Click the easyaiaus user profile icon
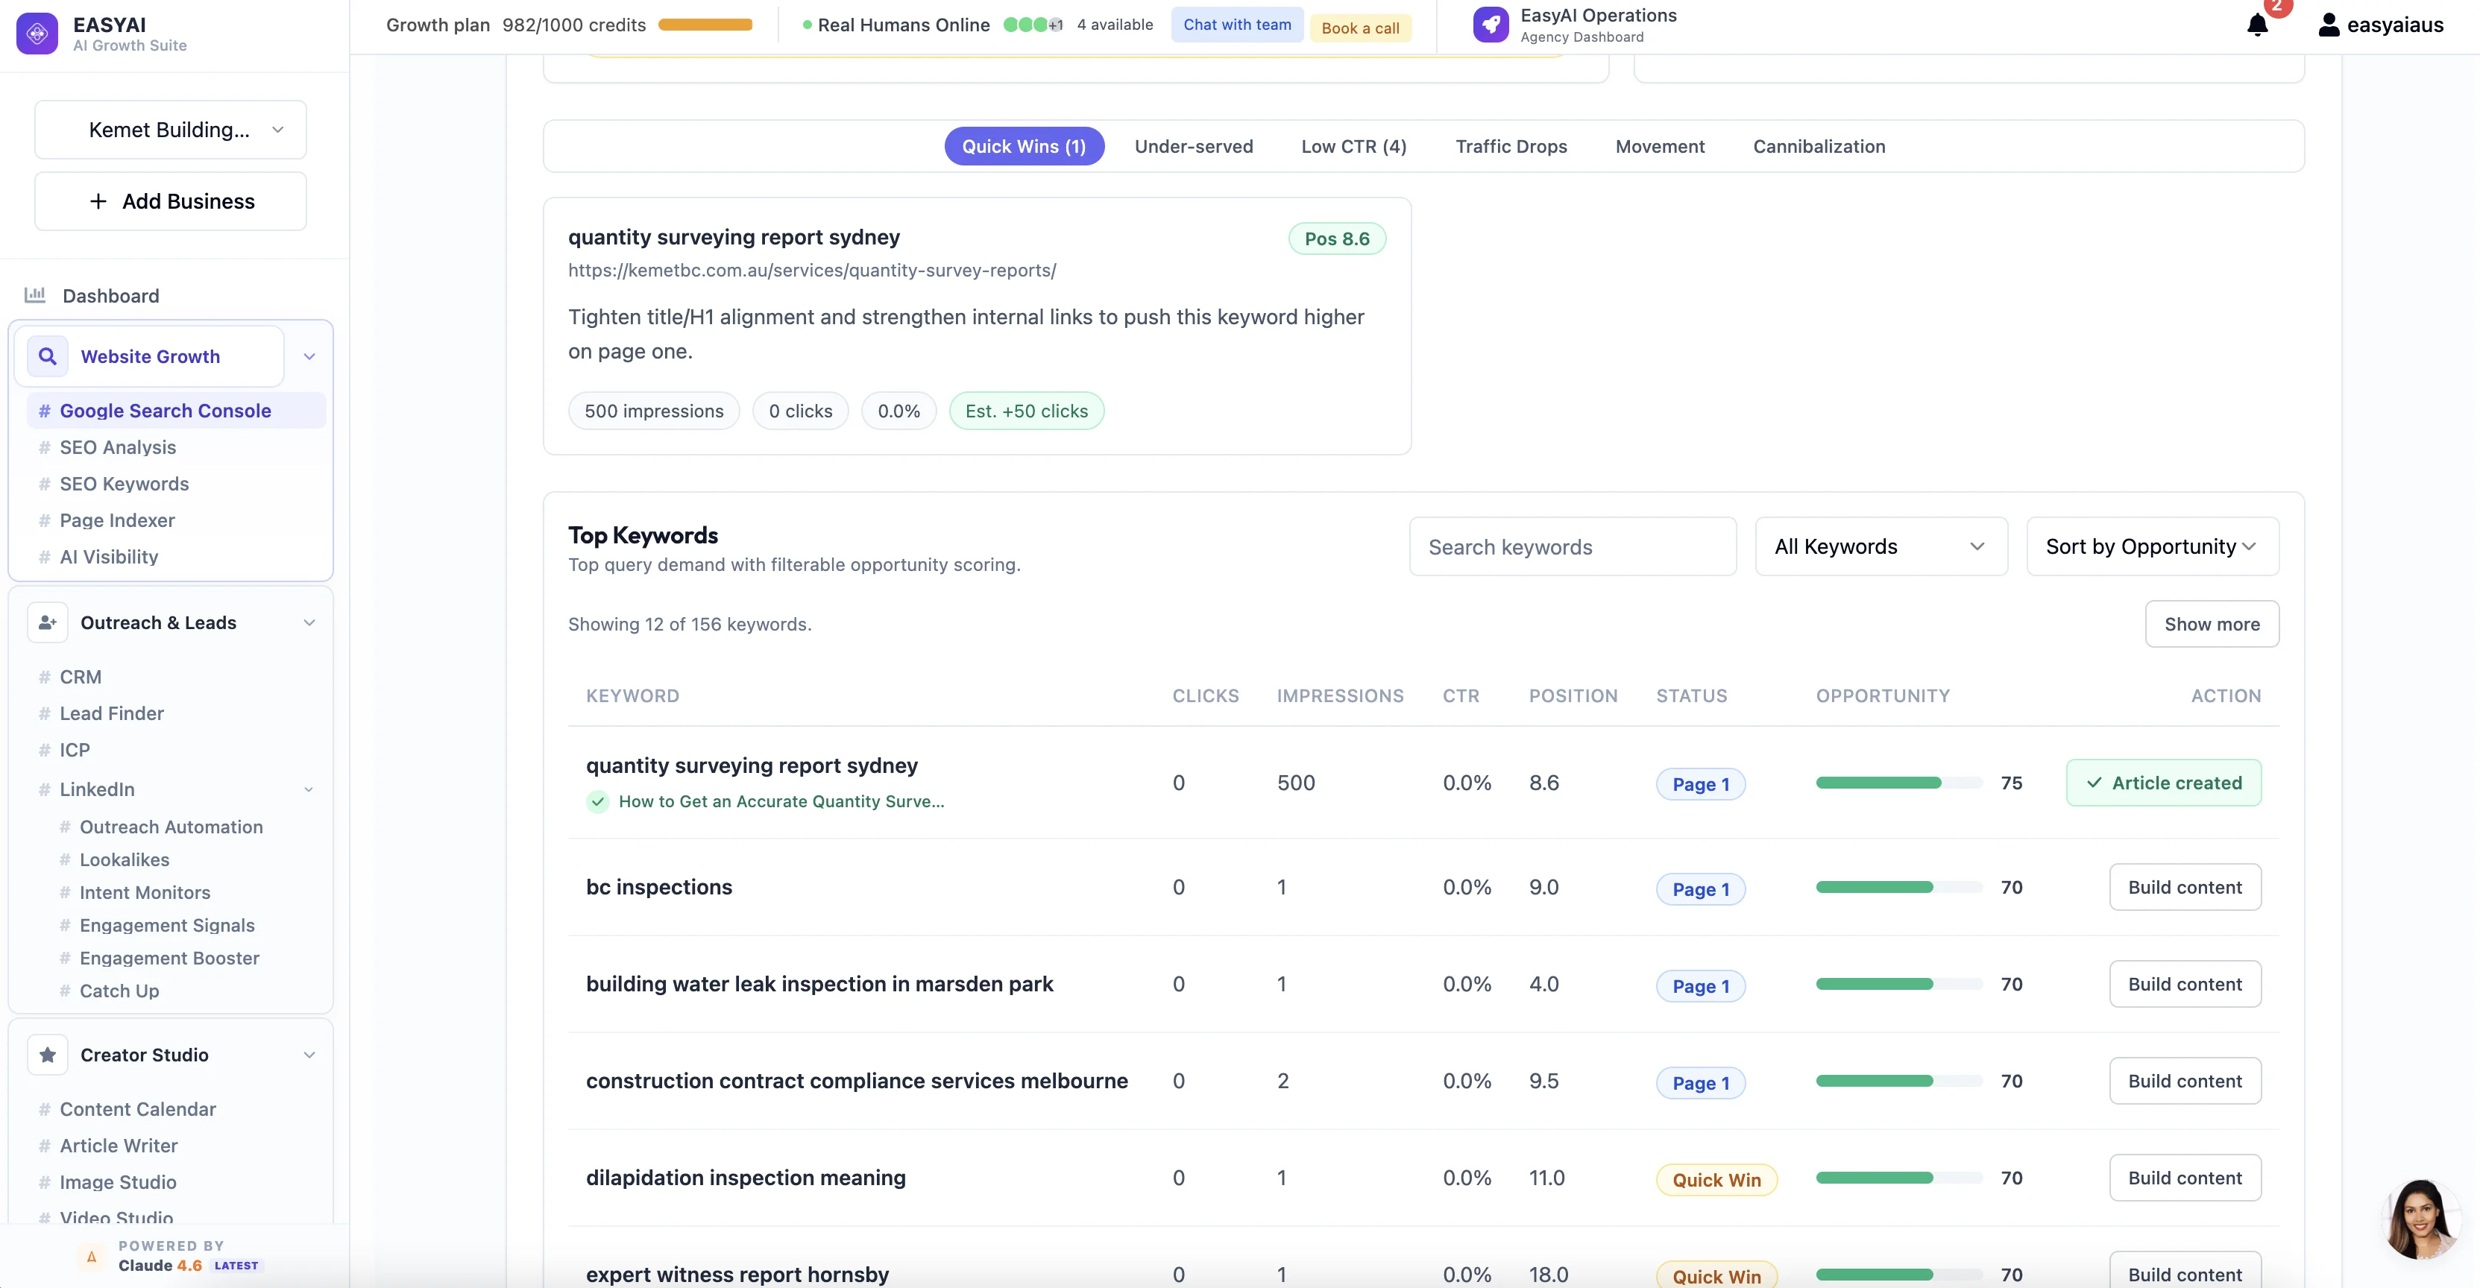 pos(2328,25)
